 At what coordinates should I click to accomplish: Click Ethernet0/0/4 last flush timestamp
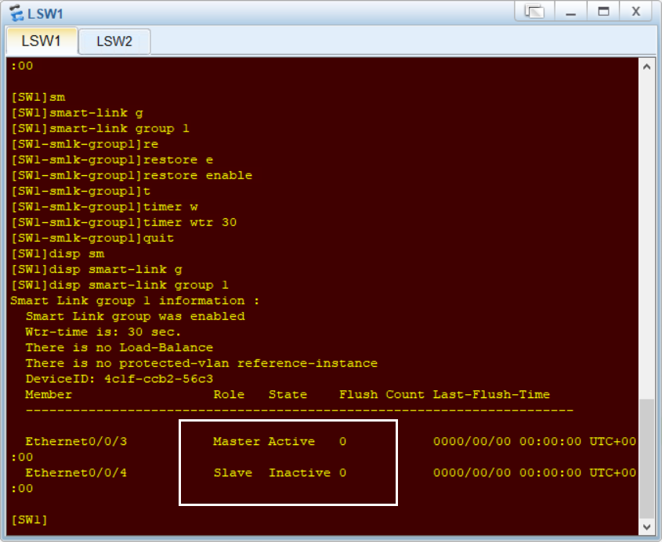coord(534,472)
